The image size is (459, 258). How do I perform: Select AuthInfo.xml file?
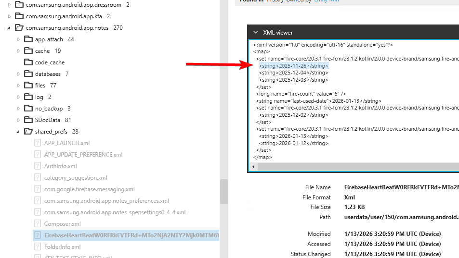[x=60, y=166]
